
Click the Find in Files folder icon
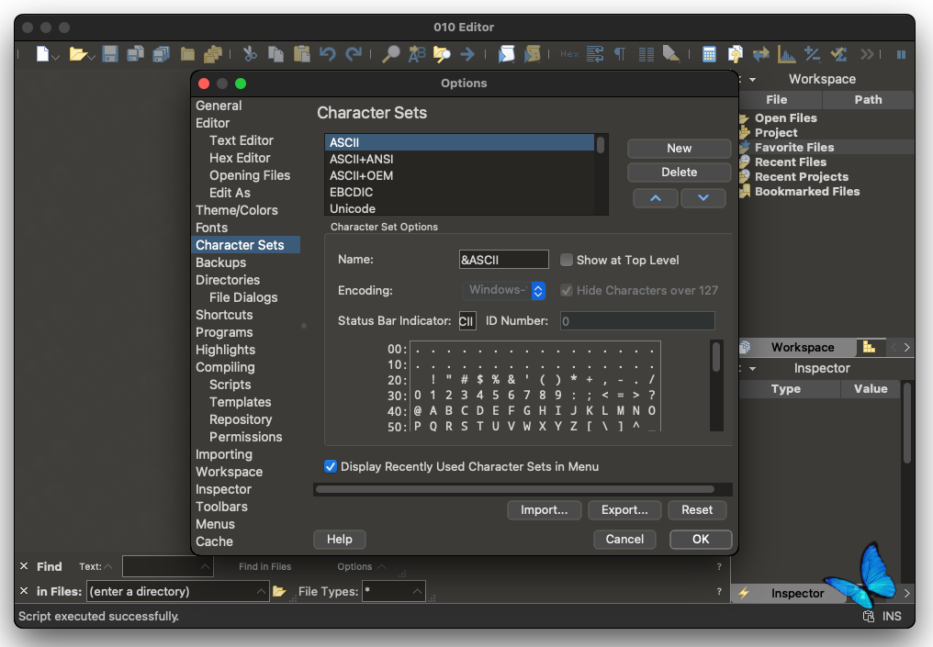pos(442,54)
